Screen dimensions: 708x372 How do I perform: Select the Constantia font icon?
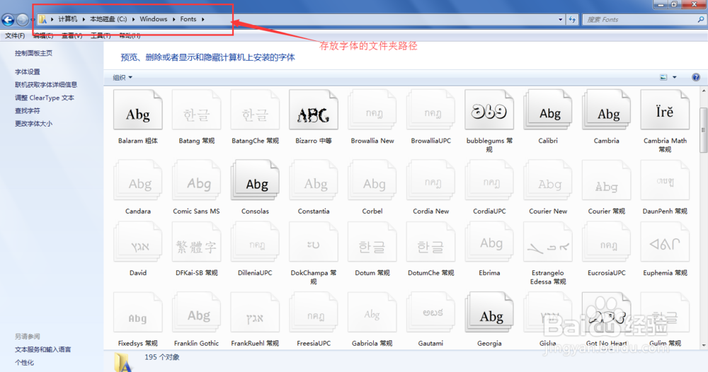(314, 181)
